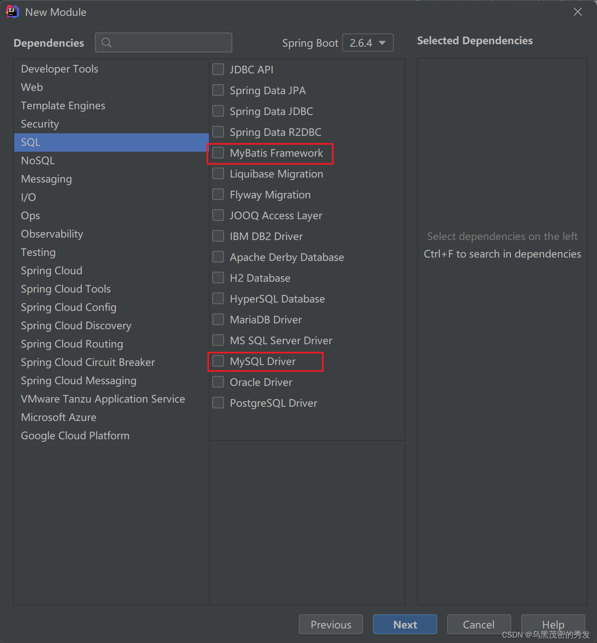Viewport: 597px width, 643px height.
Task: Choose Template Engines category
Action: point(112,106)
